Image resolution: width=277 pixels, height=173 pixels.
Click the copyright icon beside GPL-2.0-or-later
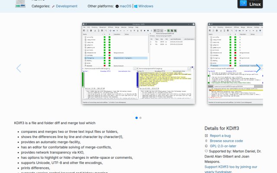[x=206, y=146]
